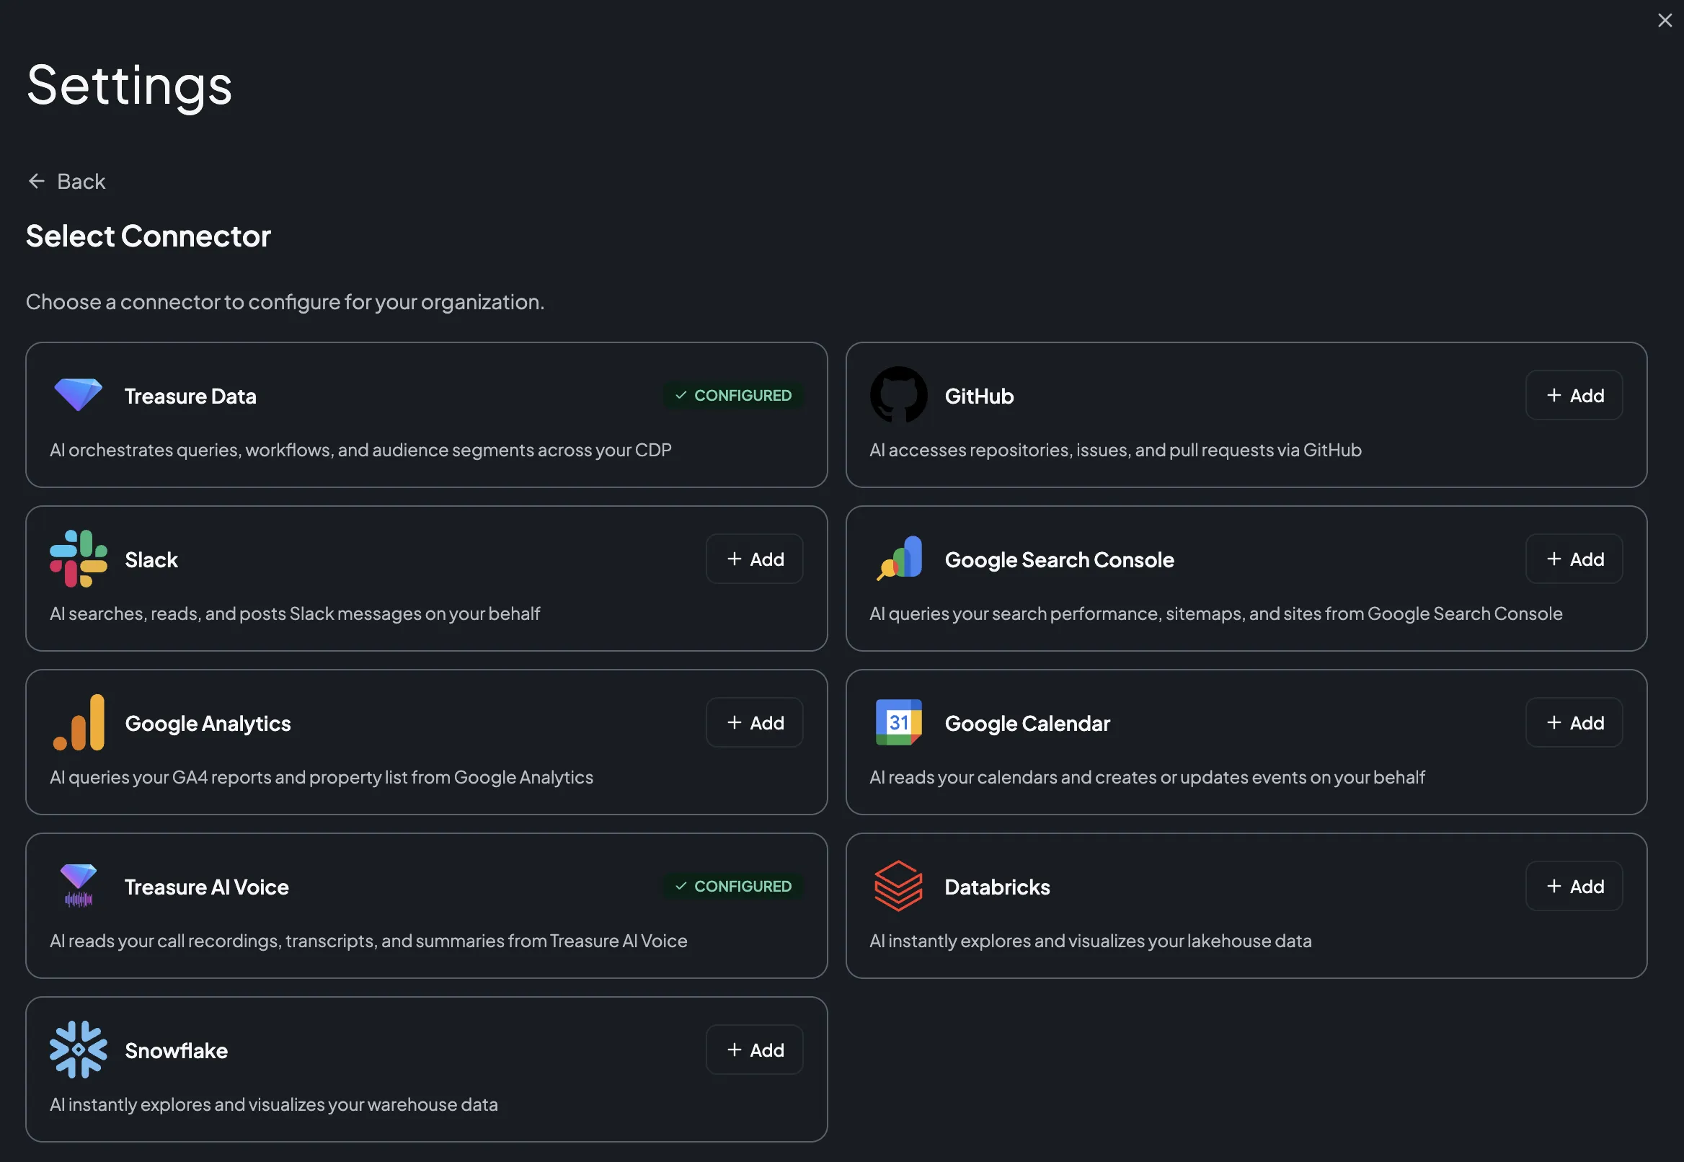Viewport: 1684px width, 1162px height.
Task: Click the Google Calendar 31 icon
Action: pyautogui.click(x=898, y=722)
